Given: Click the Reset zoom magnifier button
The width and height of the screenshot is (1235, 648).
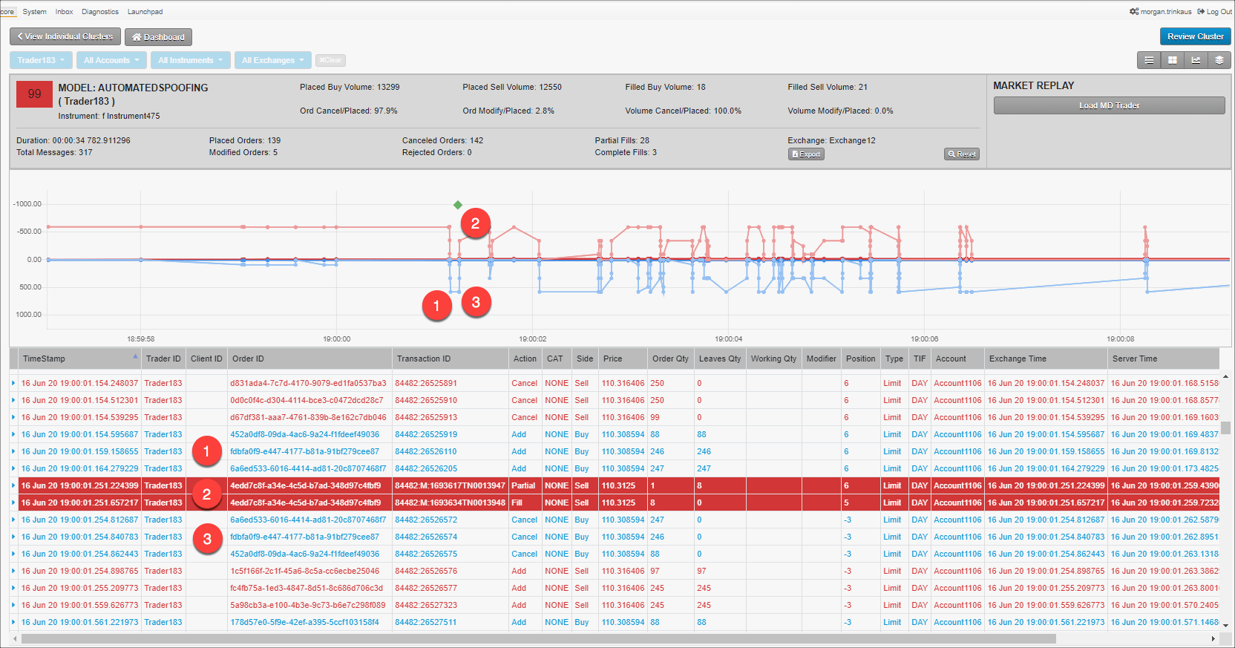Looking at the screenshot, I should (x=962, y=154).
